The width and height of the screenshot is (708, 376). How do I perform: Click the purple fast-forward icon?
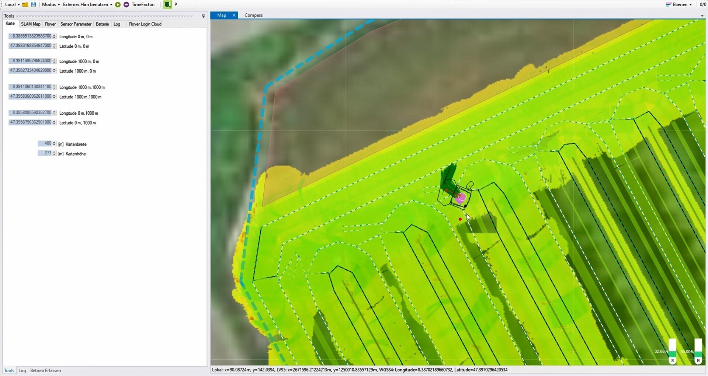126,4
